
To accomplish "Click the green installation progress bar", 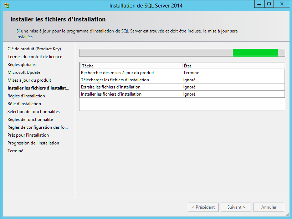I will click(182, 53).
